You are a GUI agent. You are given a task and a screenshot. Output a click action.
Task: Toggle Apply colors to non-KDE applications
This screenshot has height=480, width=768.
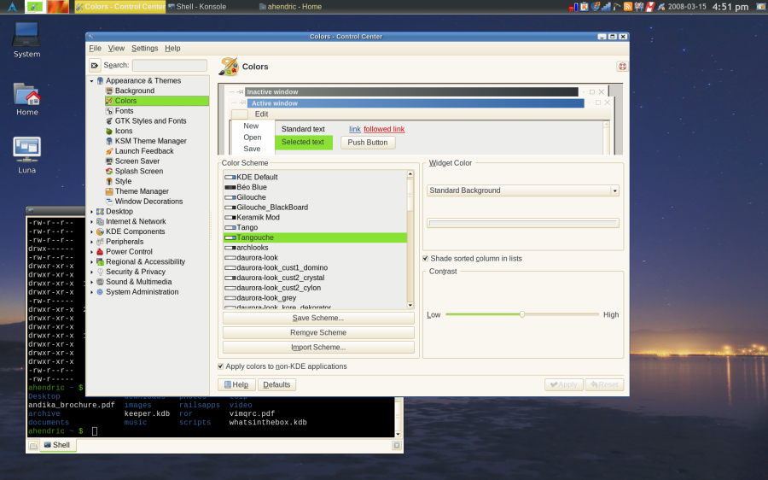[220, 366]
